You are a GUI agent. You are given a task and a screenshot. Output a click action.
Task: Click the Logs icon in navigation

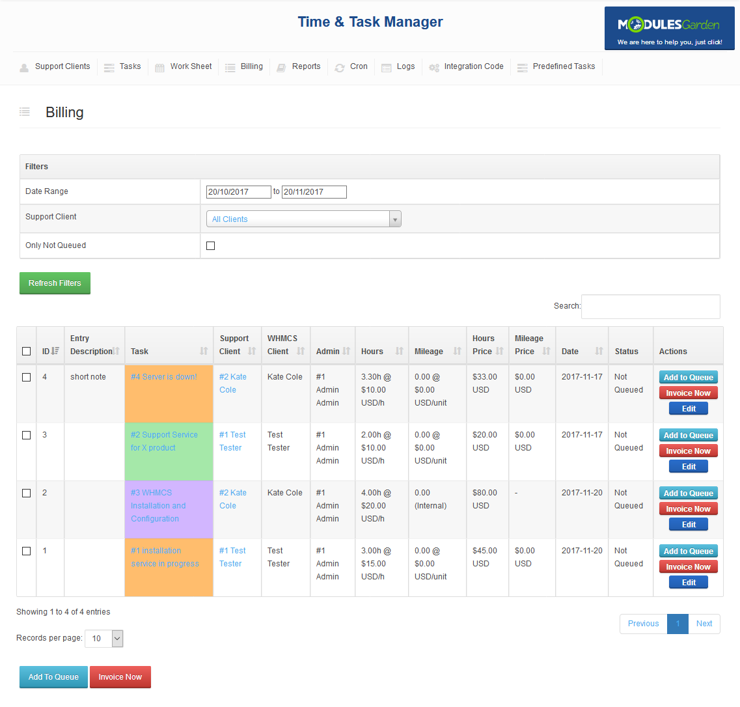387,68
